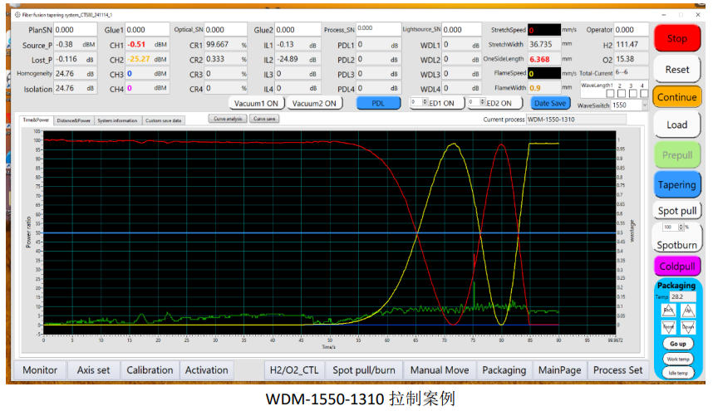Click the blue 50% line on chart
The image size is (713, 411).
coord(249,232)
